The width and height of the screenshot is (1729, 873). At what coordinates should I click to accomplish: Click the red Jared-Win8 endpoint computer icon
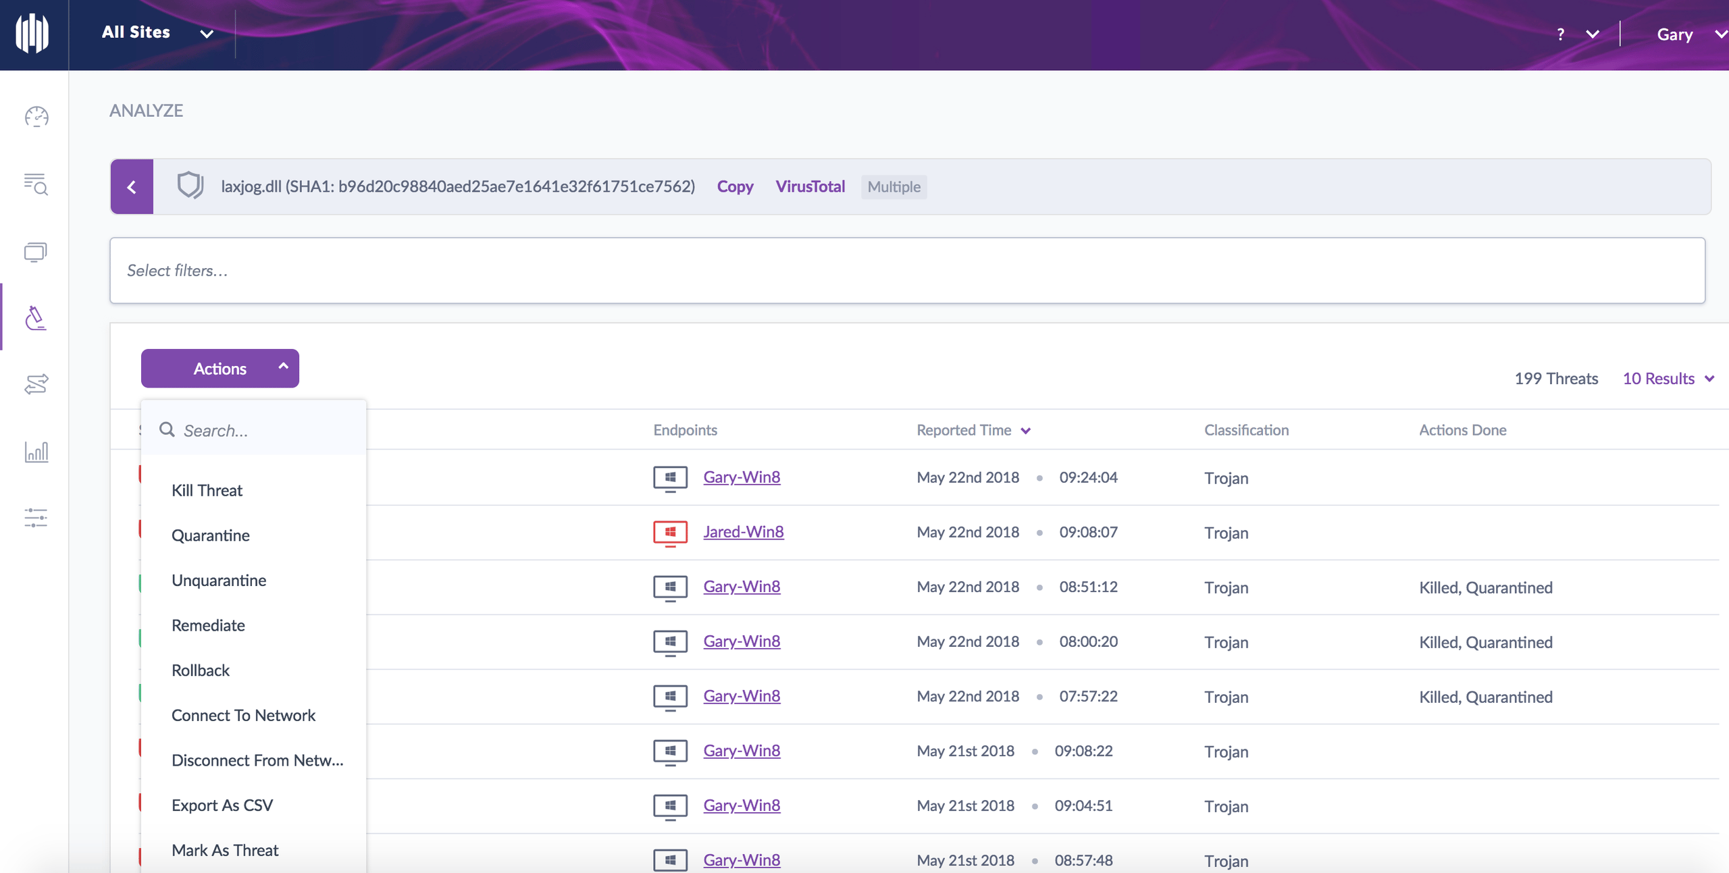(670, 533)
